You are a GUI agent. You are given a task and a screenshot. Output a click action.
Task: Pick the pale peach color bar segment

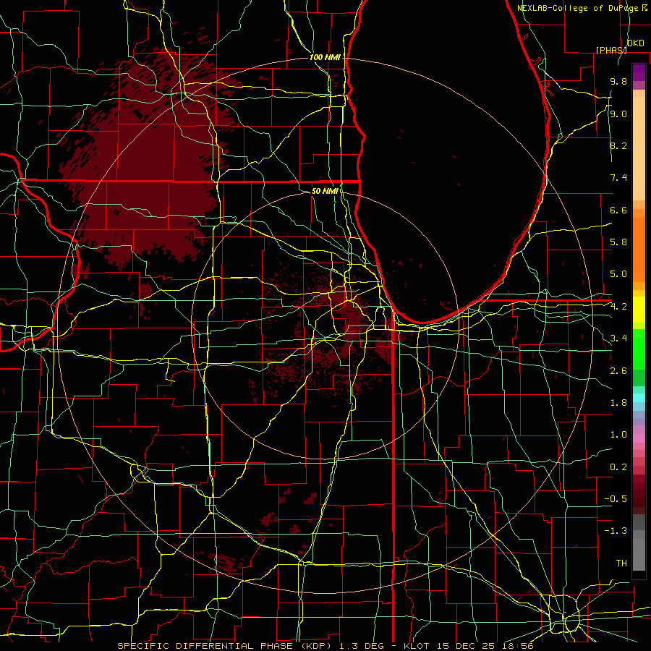pos(639,148)
